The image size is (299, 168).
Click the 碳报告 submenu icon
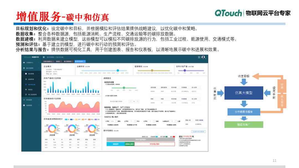[26, 90]
